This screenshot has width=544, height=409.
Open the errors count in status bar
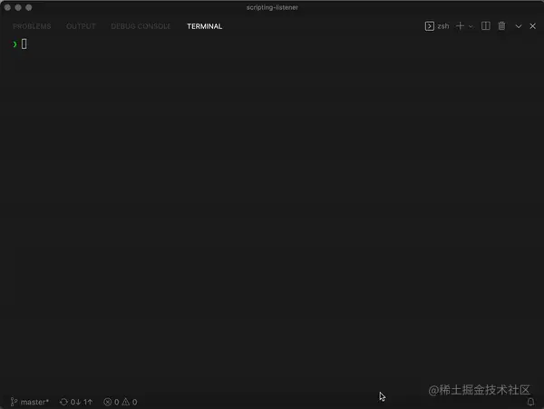coord(112,402)
